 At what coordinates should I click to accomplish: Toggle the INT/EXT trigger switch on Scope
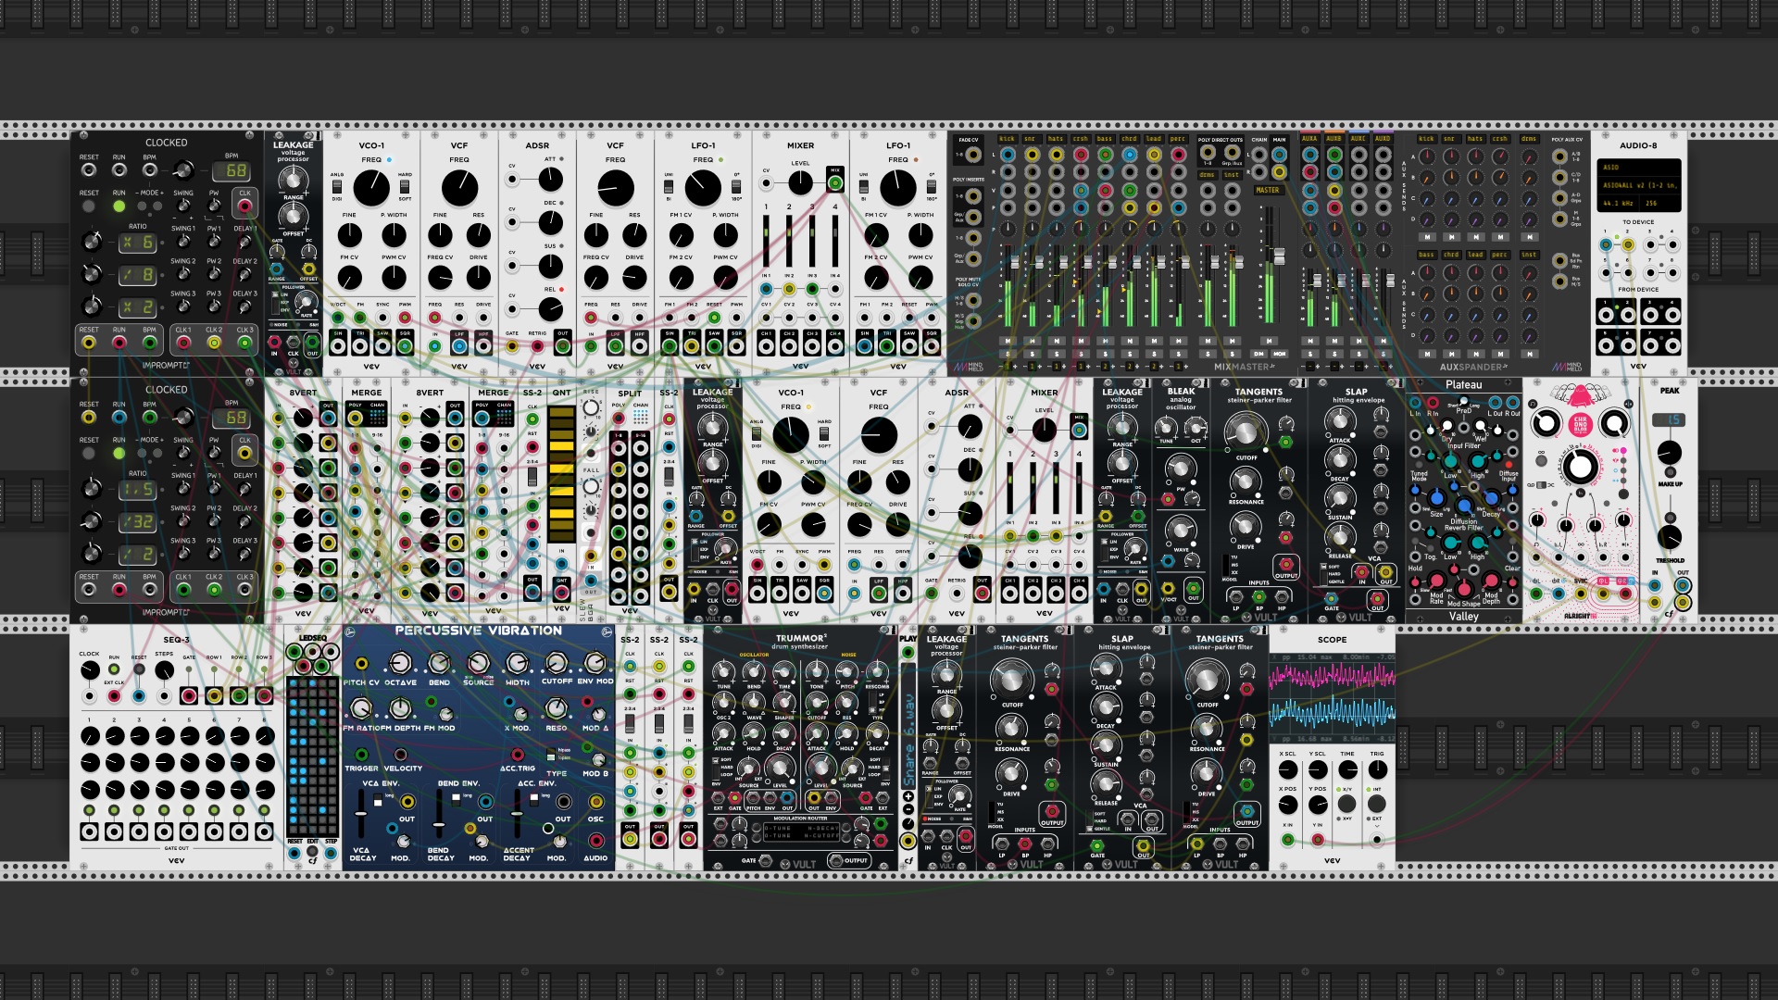click(x=1377, y=803)
